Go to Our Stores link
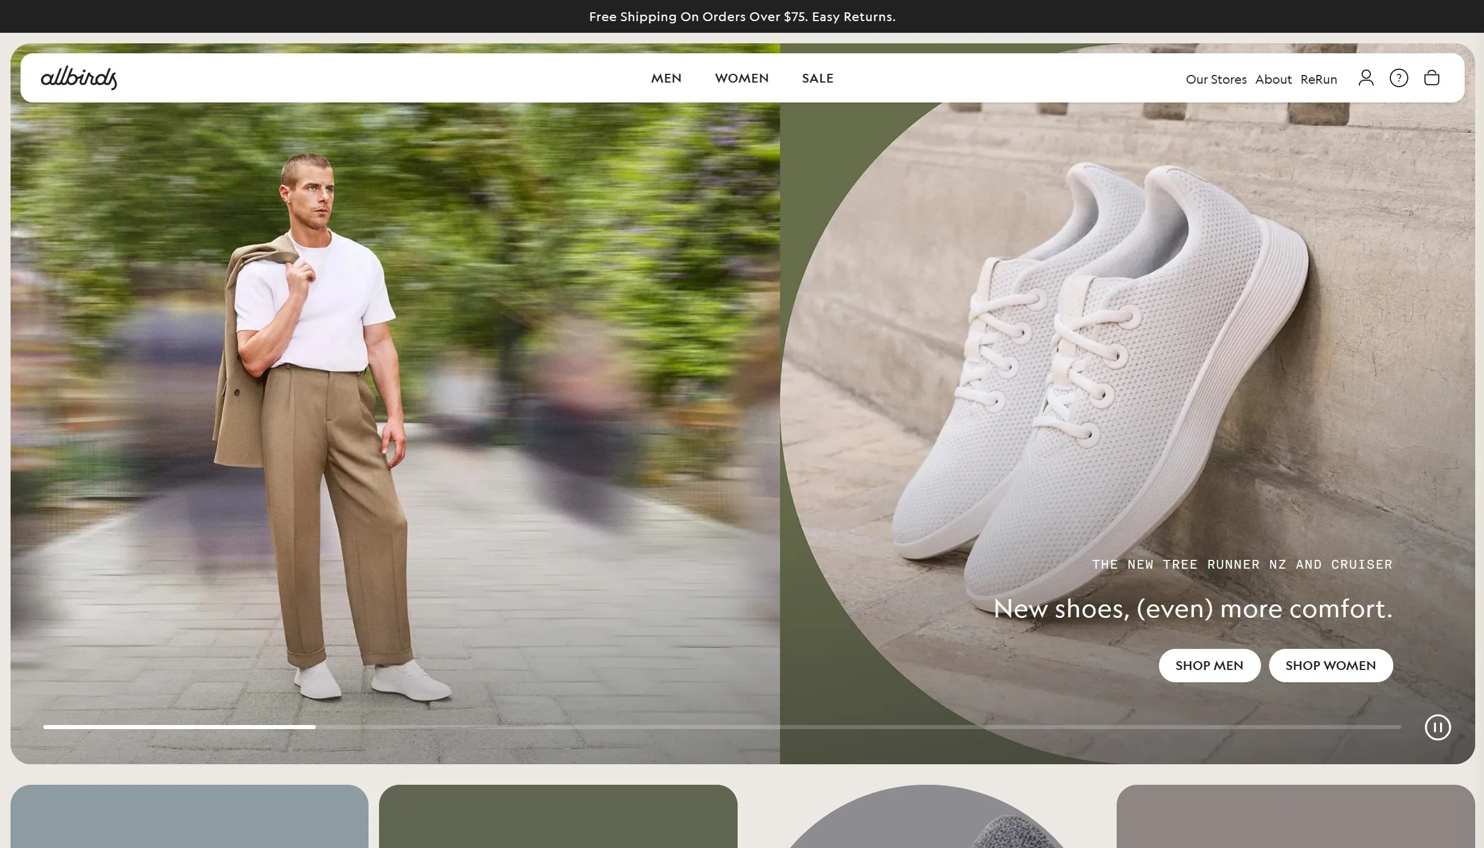This screenshot has height=848, width=1484. click(1216, 79)
